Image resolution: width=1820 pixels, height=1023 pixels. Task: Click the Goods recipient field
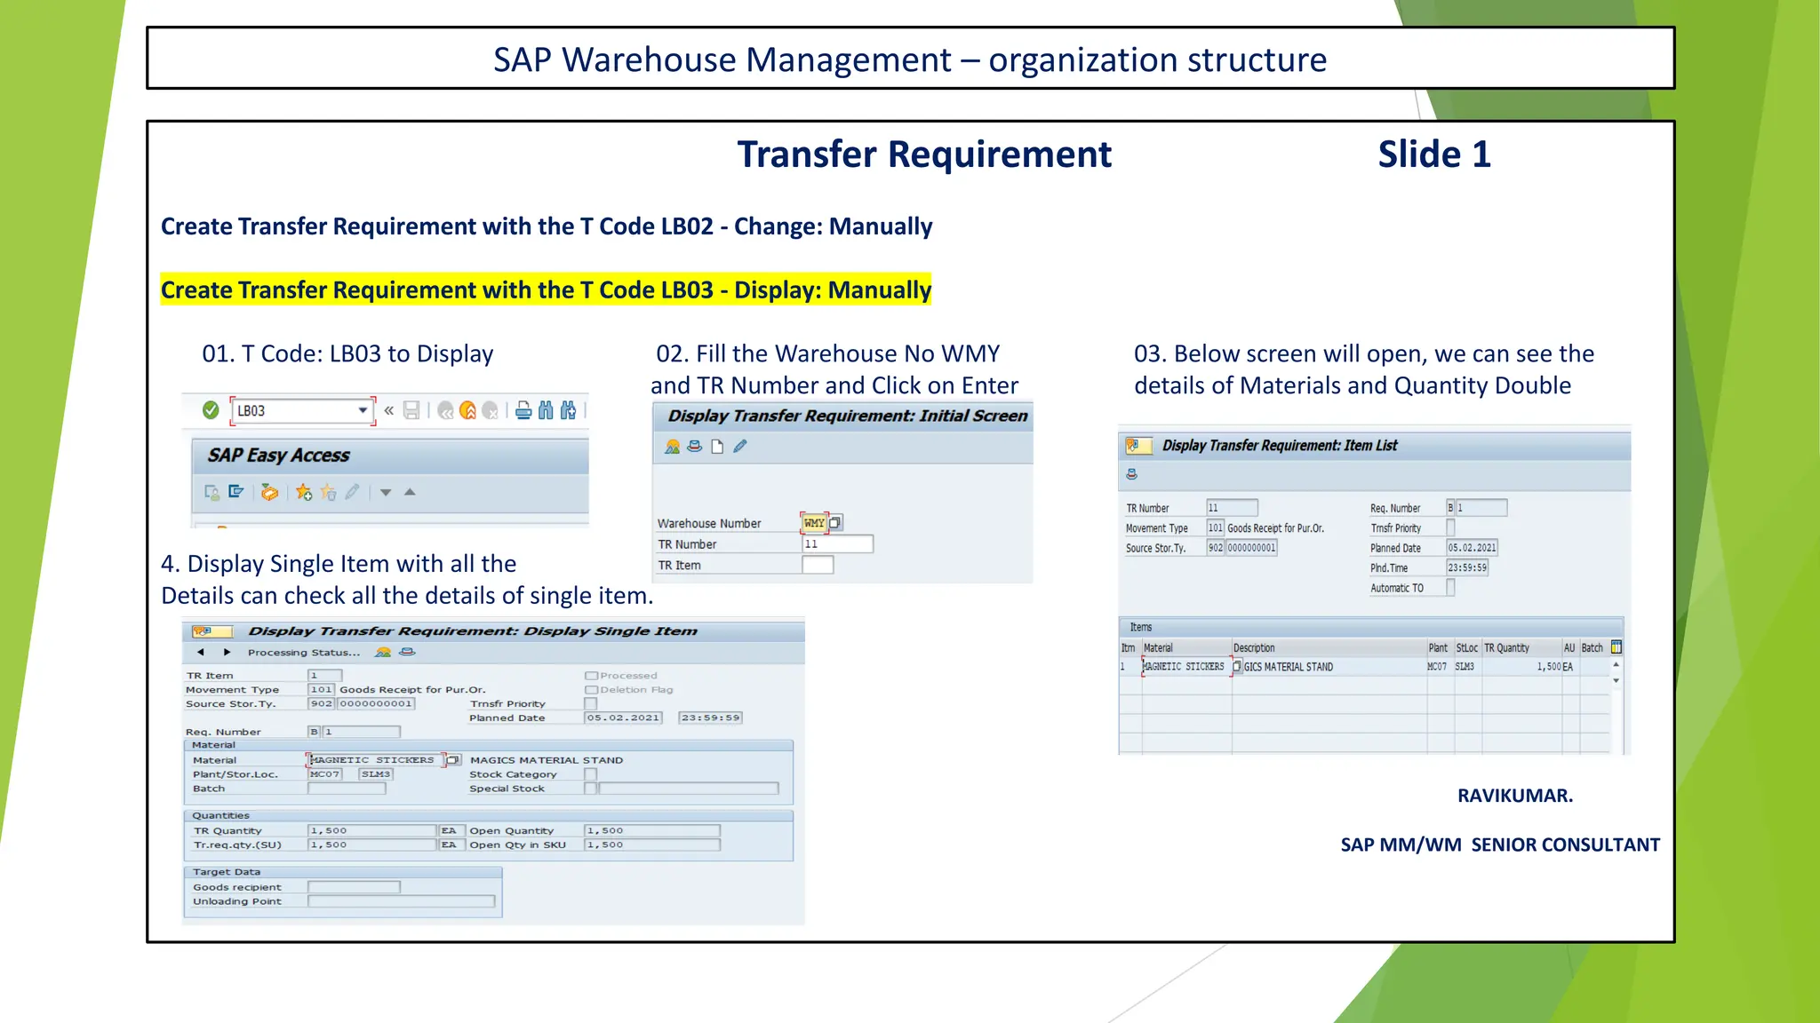pyautogui.click(x=354, y=887)
